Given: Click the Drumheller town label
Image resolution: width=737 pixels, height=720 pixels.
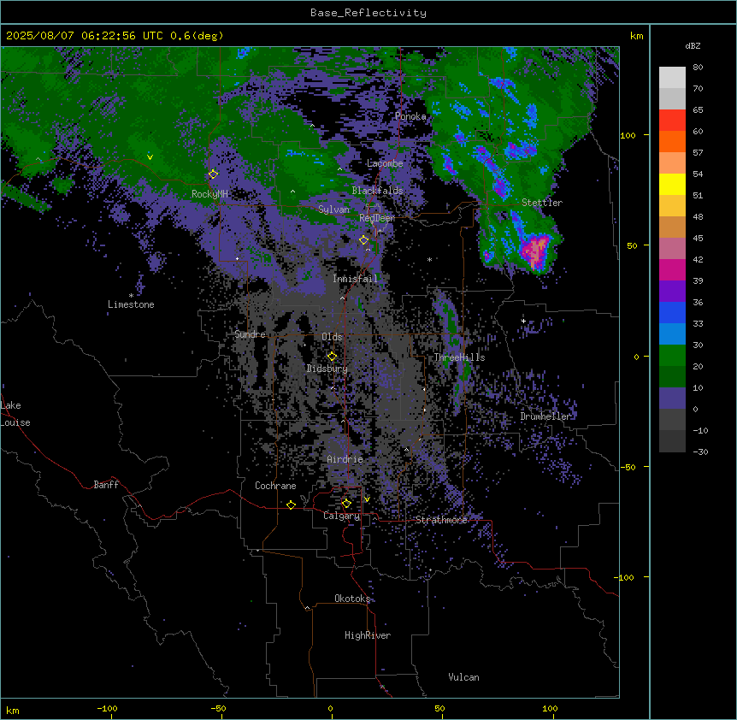Looking at the screenshot, I should point(545,416).
